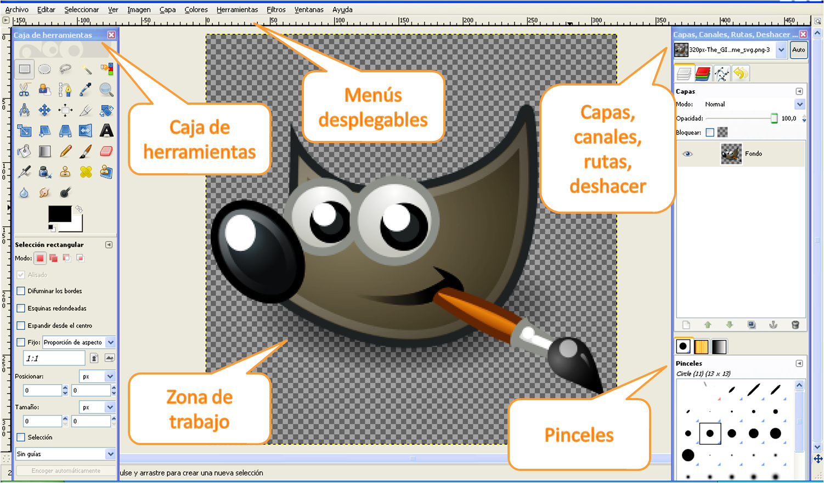This screenshot has width=824, height=483.
Task: Enable Expandir desde el centro checkbox
Action: coord(21,325)
